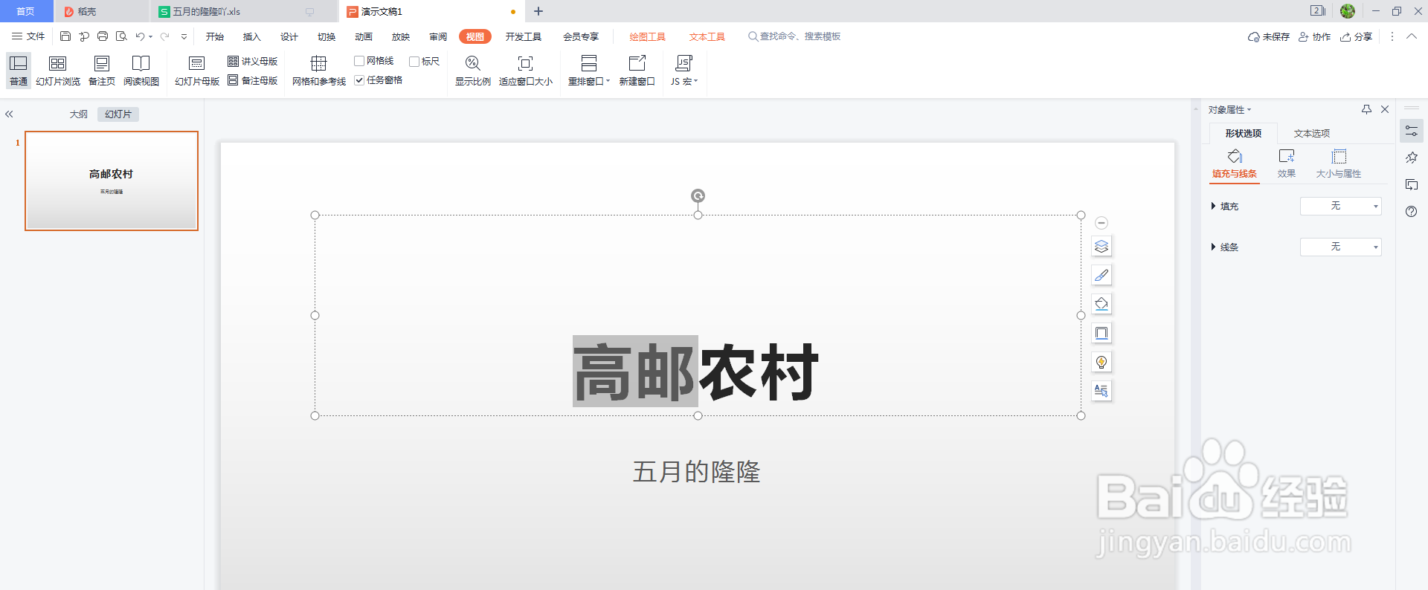Open JS Macro dropdown (JS 宏)
Viewport: 1428px width, 590px height.
point(684,71)
